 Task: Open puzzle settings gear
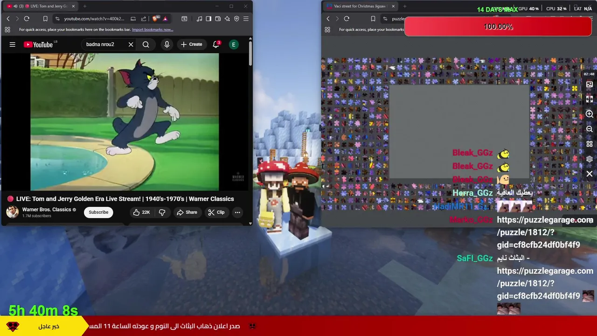590,159
